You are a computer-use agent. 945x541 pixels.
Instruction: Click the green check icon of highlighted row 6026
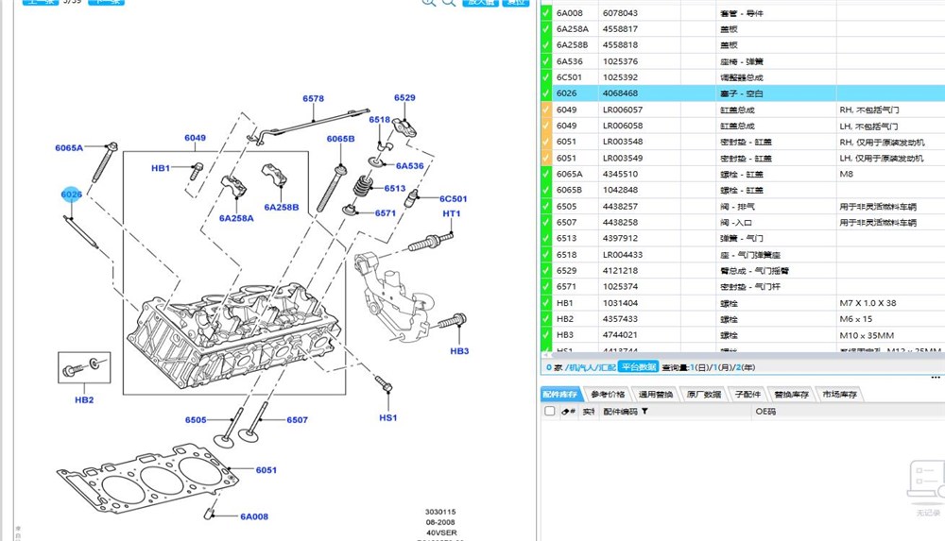click(x=546, y=93)
